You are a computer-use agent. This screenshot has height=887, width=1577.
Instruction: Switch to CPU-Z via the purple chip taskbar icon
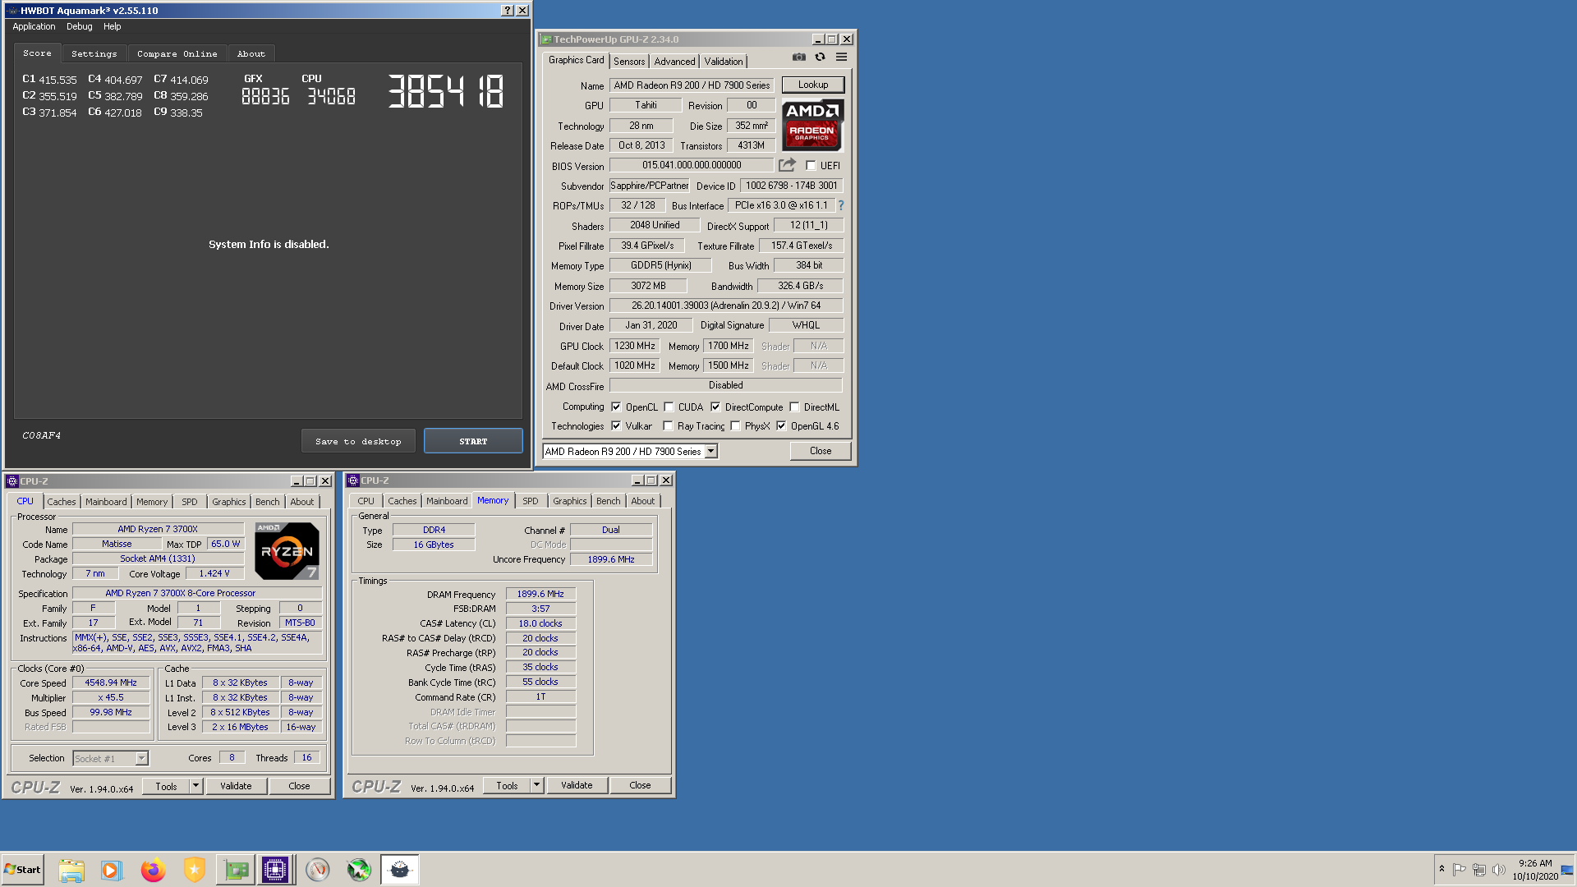275,870
